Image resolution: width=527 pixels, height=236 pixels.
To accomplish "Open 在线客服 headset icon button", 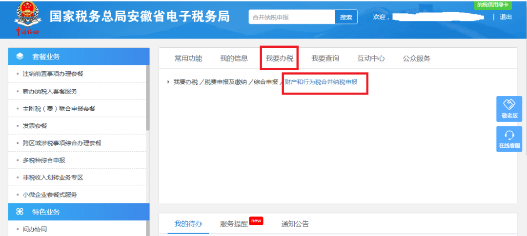I will click(x=509, y=139).
